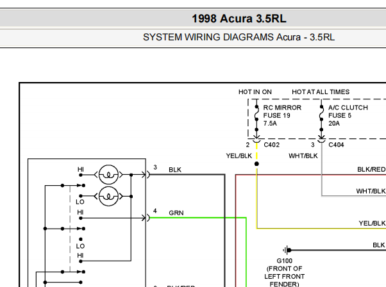
Task: Click the '7.5A' fuse rating
Action: (x=270, y=124)
